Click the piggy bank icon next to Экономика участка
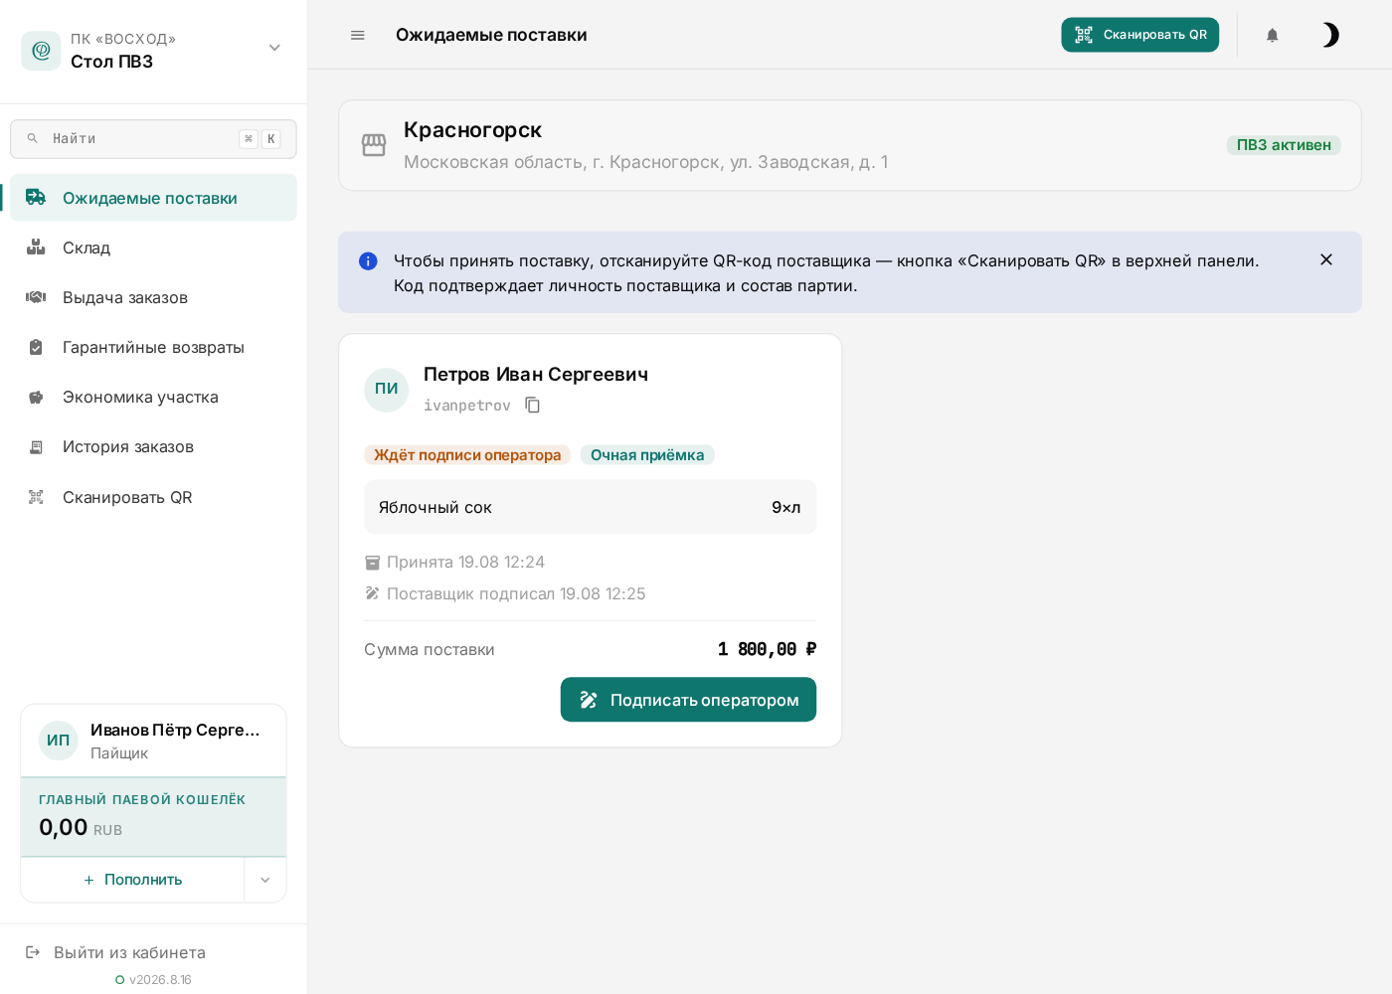 coord(36,397)
